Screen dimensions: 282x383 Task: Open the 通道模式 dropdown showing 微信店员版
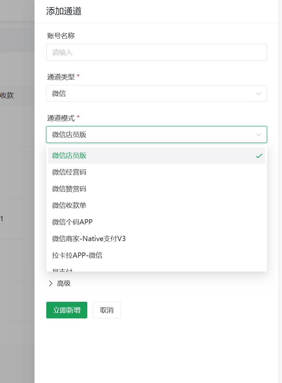coord(157,134)
